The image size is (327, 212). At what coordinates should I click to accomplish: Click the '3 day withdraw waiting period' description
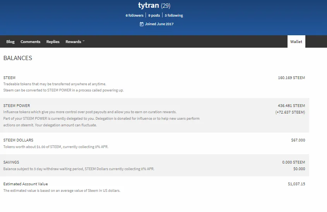pyautogui.click(x=79, y=169)
